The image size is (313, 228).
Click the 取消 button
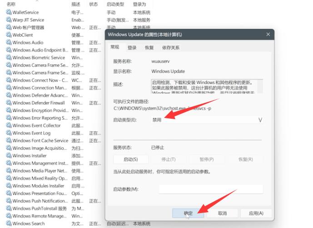[x=222, y=213]
